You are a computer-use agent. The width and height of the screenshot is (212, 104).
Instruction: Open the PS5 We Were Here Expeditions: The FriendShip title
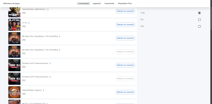[40, 50]
